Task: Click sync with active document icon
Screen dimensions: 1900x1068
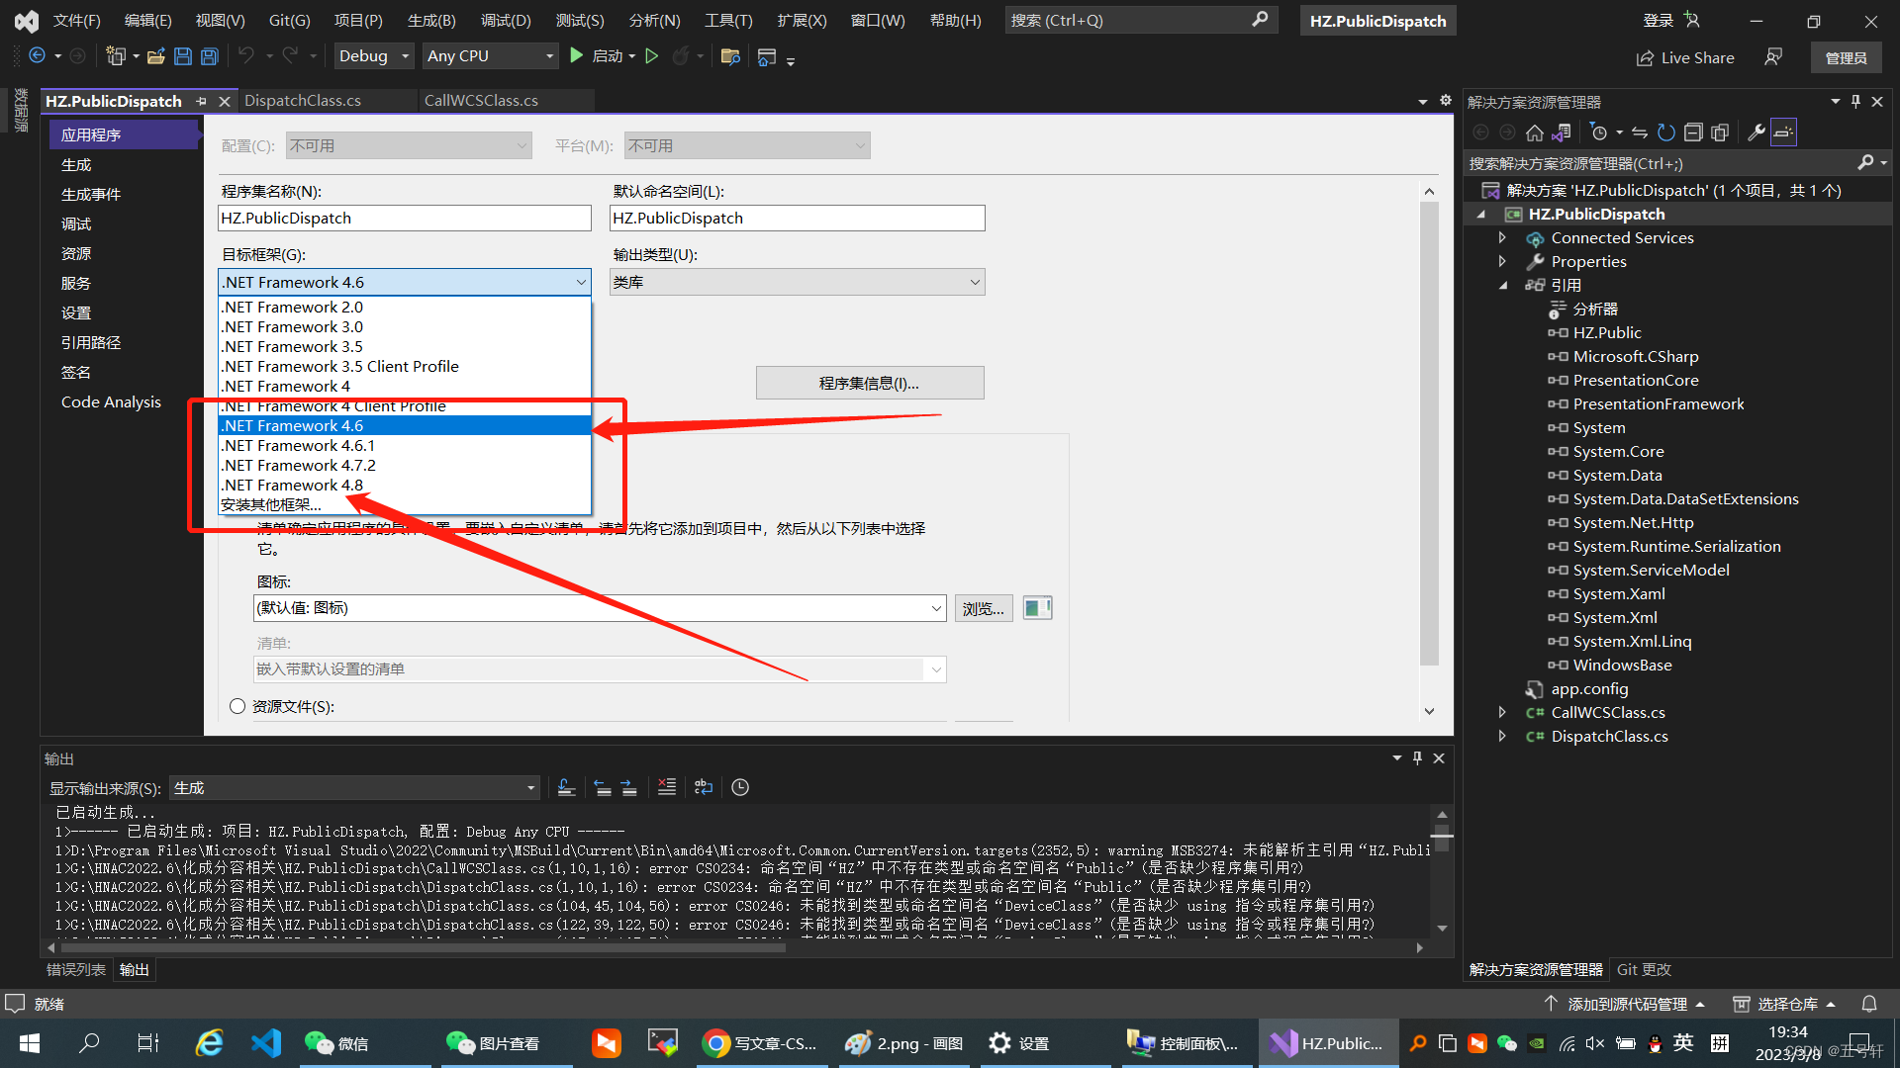Action: click(1640, 133)
